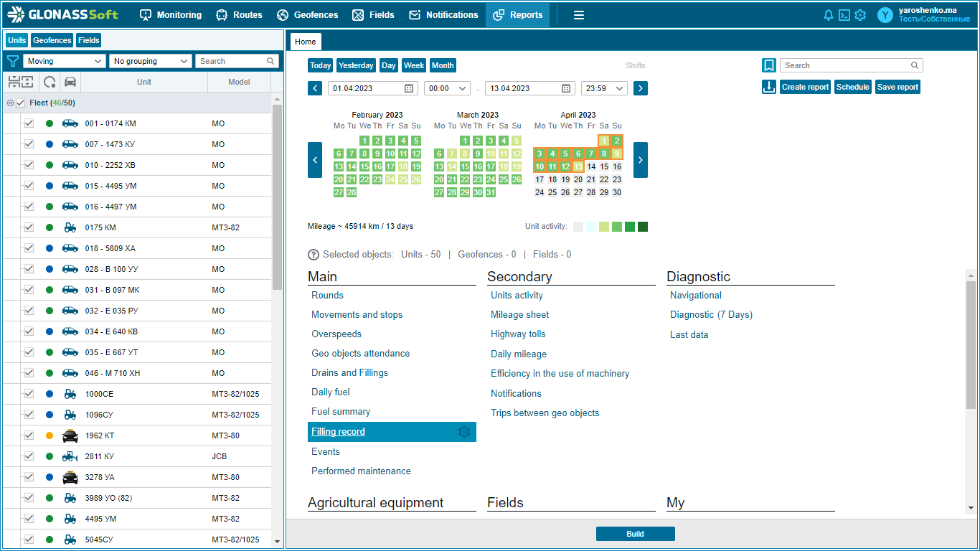Open the Moving filter dropdown
Viewport: 980px width, 551px height.
[x=65, y=61]
